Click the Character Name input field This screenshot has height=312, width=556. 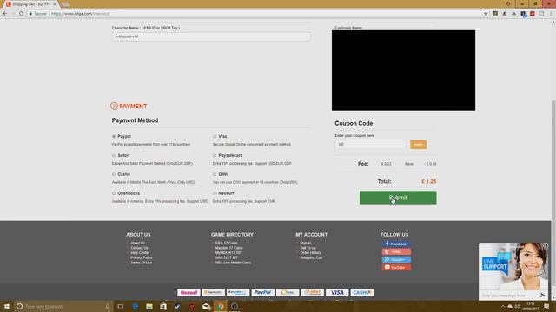[x=211, y=36]
